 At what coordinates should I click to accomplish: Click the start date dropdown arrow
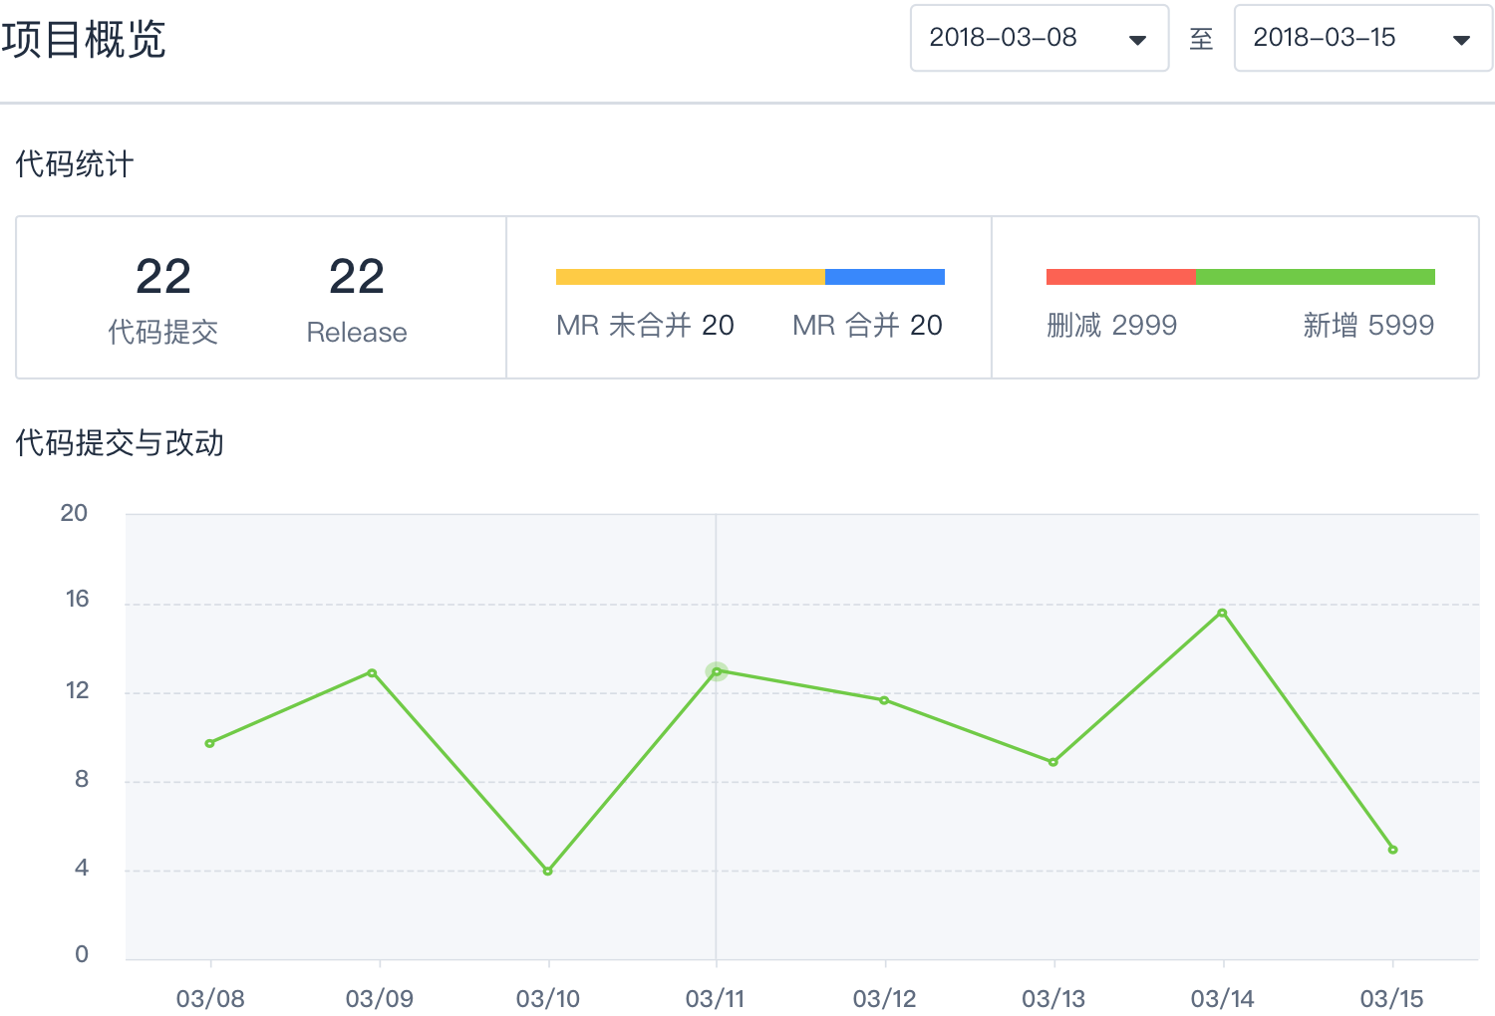point(1137,40)
